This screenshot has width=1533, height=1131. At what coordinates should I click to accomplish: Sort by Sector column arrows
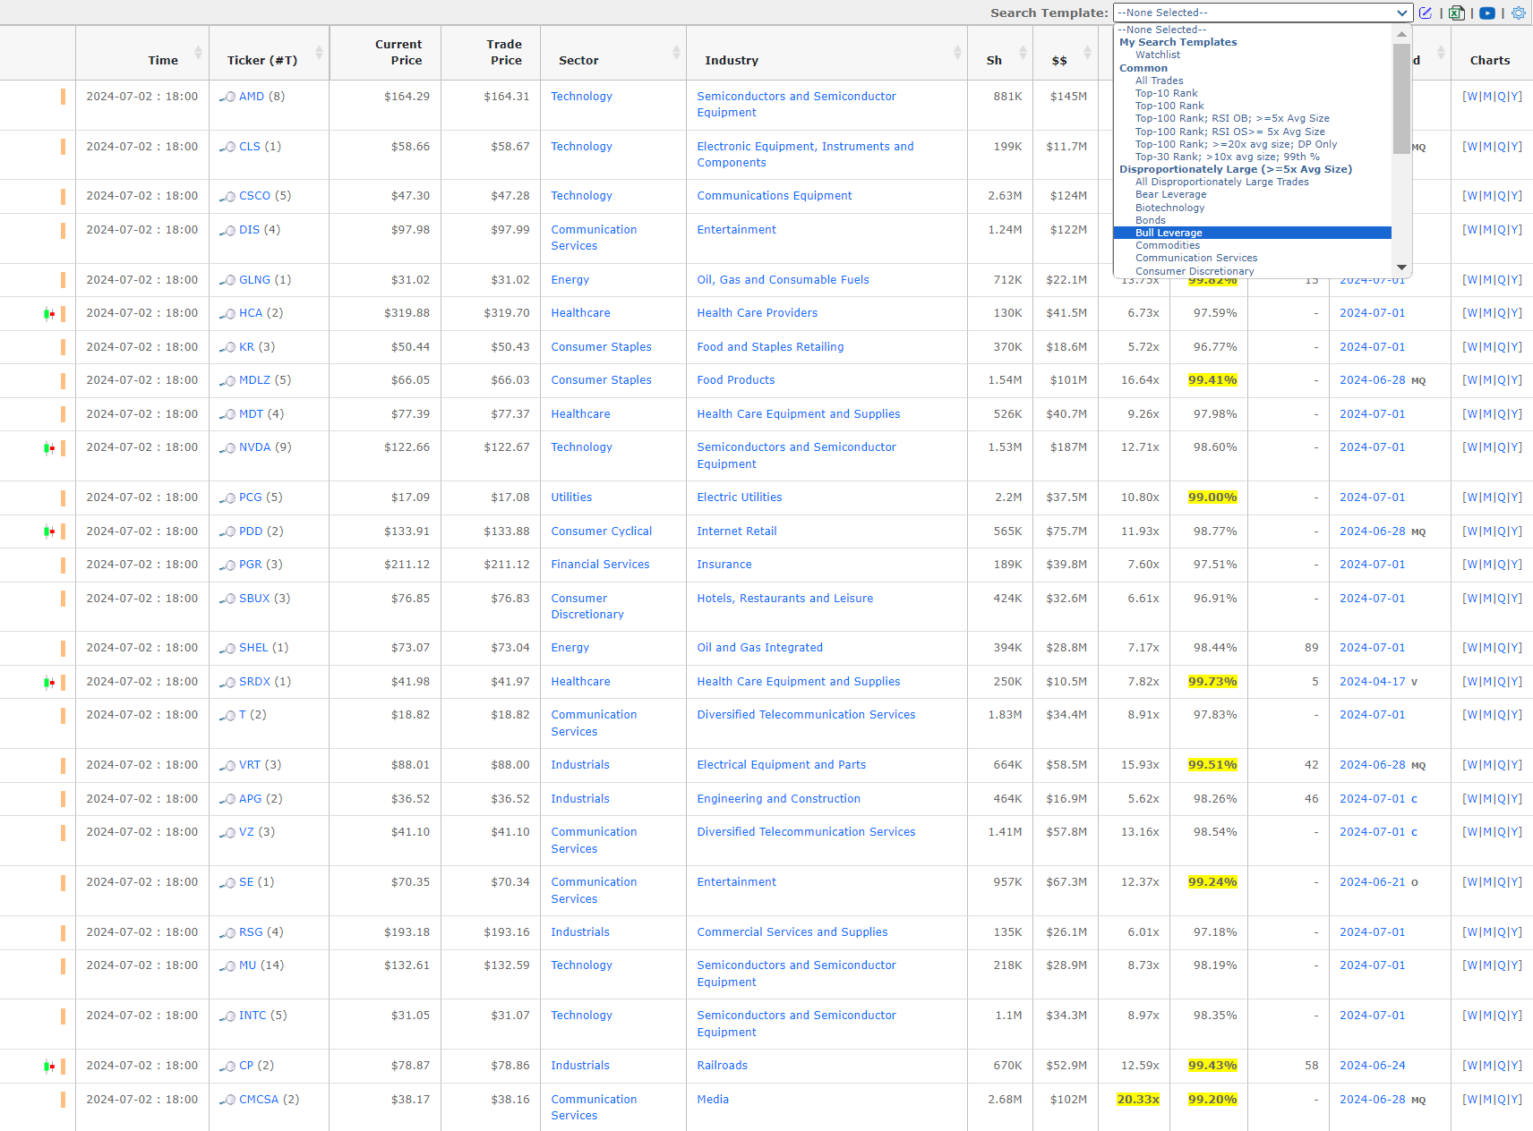click(x=676, y=53)
